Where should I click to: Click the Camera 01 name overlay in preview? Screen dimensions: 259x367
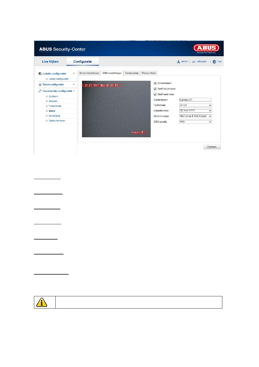coord(139,133)
